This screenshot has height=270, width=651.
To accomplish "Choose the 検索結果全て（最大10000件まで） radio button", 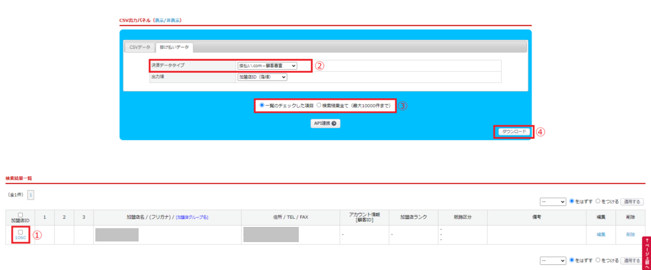I will point(319,105).
